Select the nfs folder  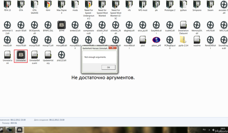tap(129, 6)
